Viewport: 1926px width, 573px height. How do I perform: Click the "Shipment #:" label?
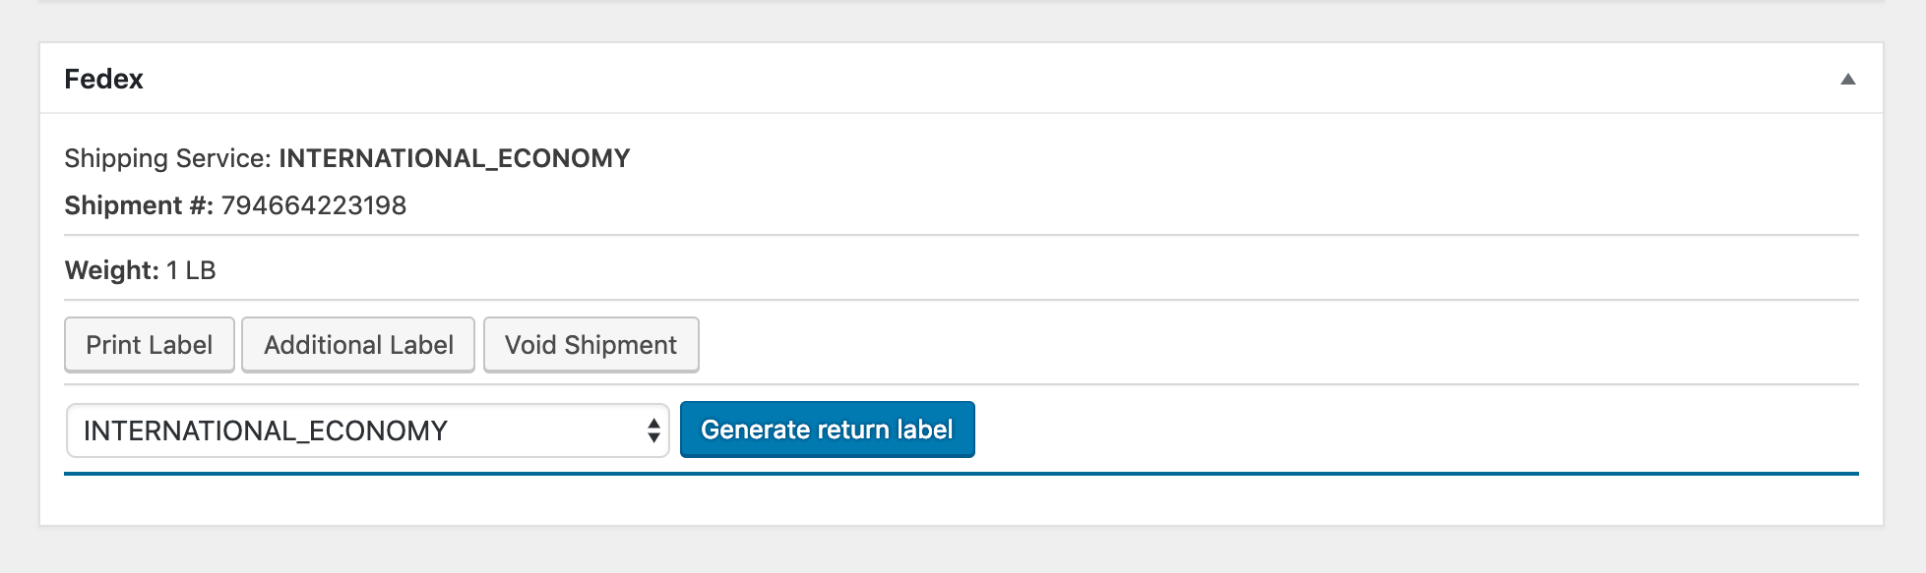coord(139,205)
